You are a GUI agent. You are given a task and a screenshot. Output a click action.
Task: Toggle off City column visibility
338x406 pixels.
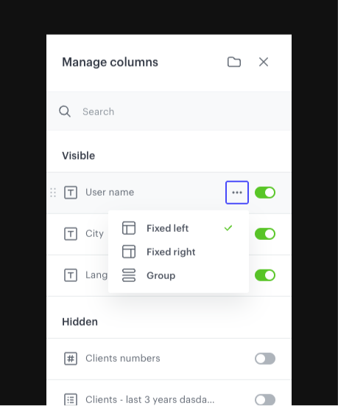pyautogui.click(x=265, y=234)
